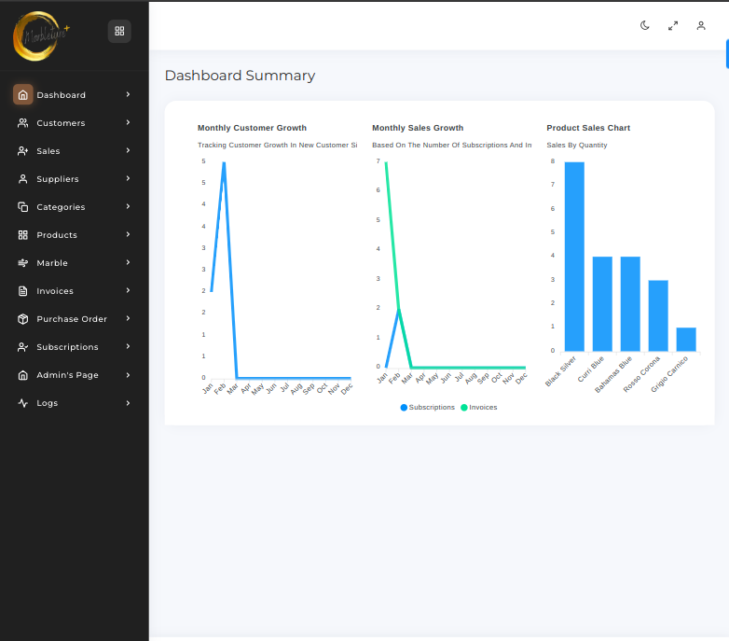Click the Suppliers person icon

click(22, 178)
